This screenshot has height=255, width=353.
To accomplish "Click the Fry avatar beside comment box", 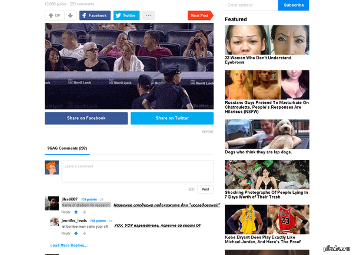I will (52, 167).
